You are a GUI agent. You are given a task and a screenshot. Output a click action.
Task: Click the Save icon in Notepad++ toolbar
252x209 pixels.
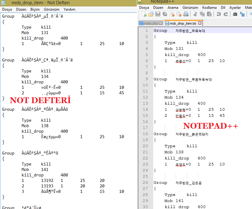[x=158, y=14]
